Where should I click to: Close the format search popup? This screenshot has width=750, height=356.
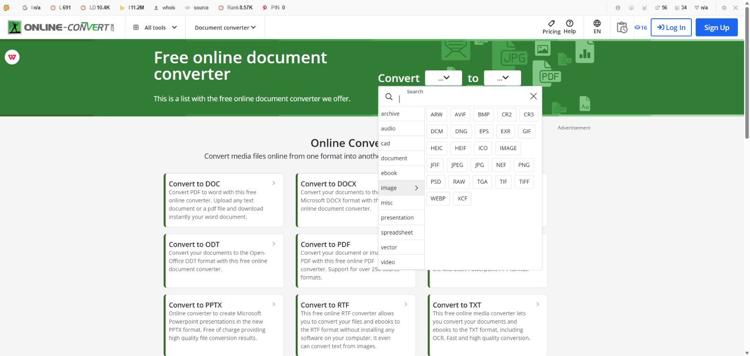click(x=533, y=96)
